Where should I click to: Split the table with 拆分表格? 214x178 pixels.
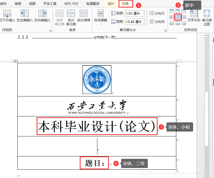click(84, 16)
